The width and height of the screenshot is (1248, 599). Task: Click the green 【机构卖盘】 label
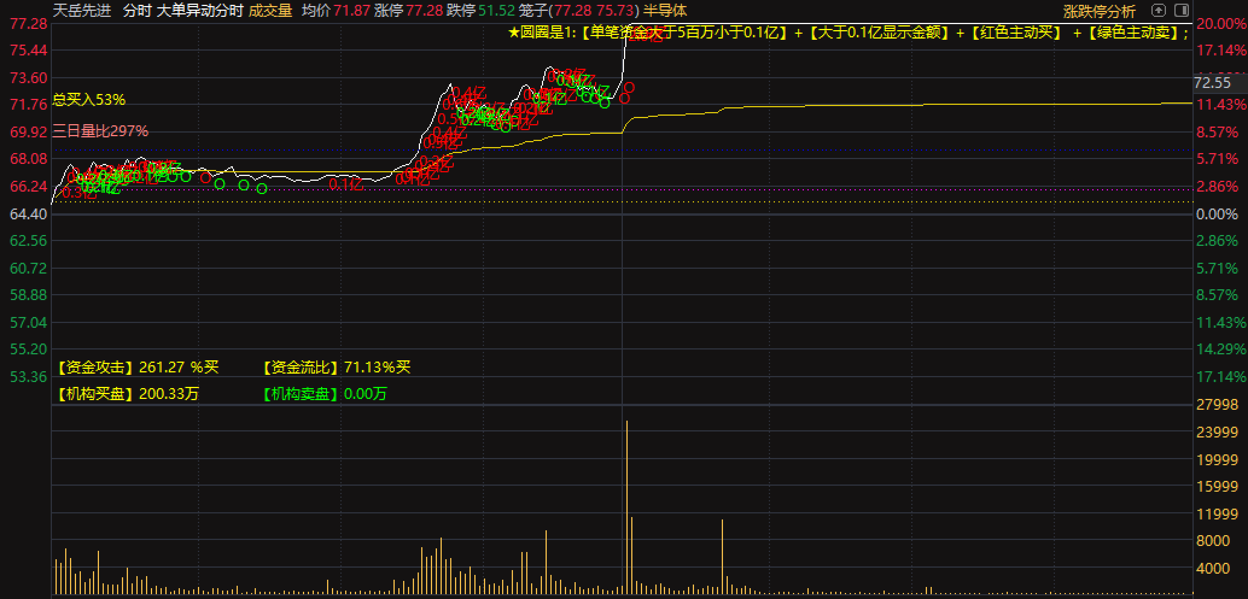(x=300, y=394)
